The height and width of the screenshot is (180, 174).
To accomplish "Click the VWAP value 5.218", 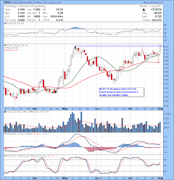I will (x=60, y=20).
